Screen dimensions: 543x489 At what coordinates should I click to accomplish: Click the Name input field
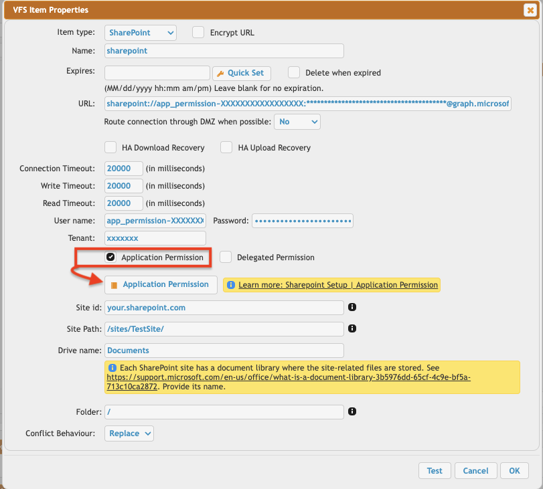coord(224,51)
